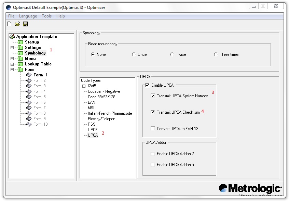Select RSS in Code Types list
The image size is (289, 201).
92,124
